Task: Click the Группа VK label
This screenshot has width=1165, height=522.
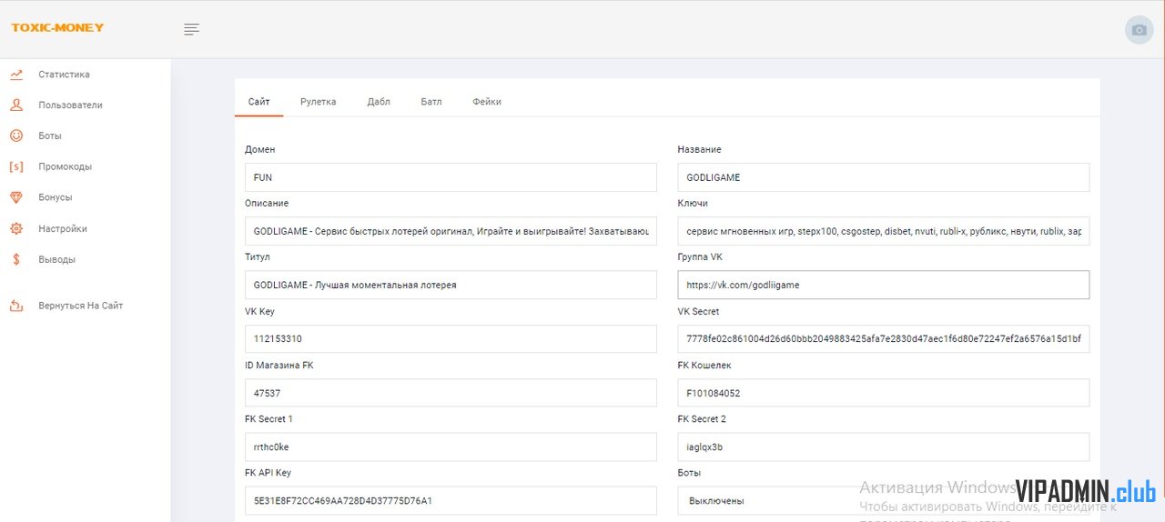Action: tap(700, 257)
